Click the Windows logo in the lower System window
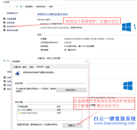Viewport: 137px width, 130px height. coord(128,86)
